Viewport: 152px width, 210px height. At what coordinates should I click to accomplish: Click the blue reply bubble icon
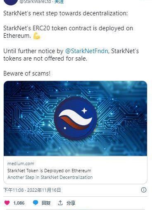tap(36, 203)
